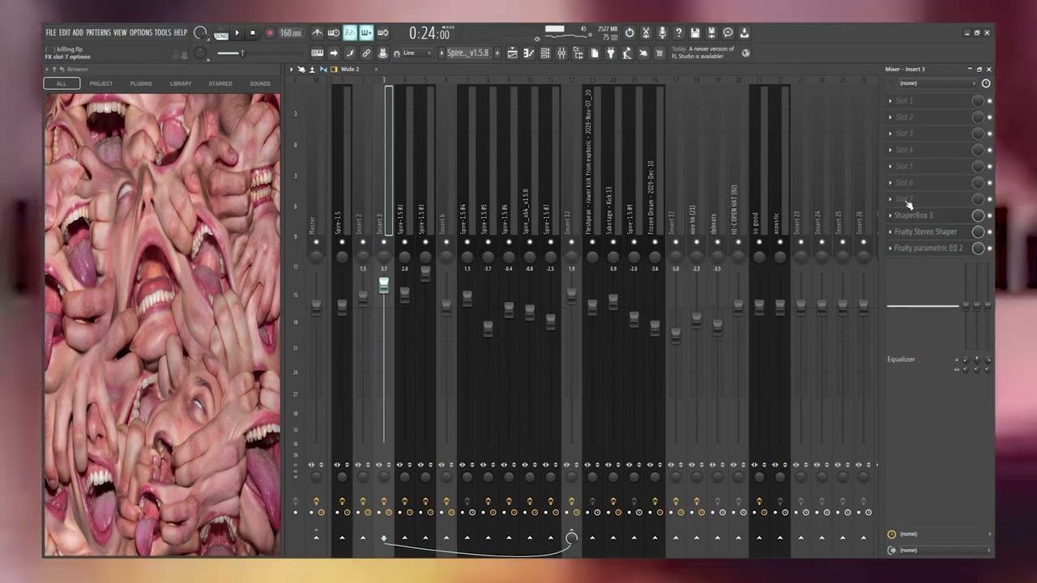Open the EDIT menu
Image resolution: width=1037 pixels, height=583 pixels.
(x=65, y=32)
